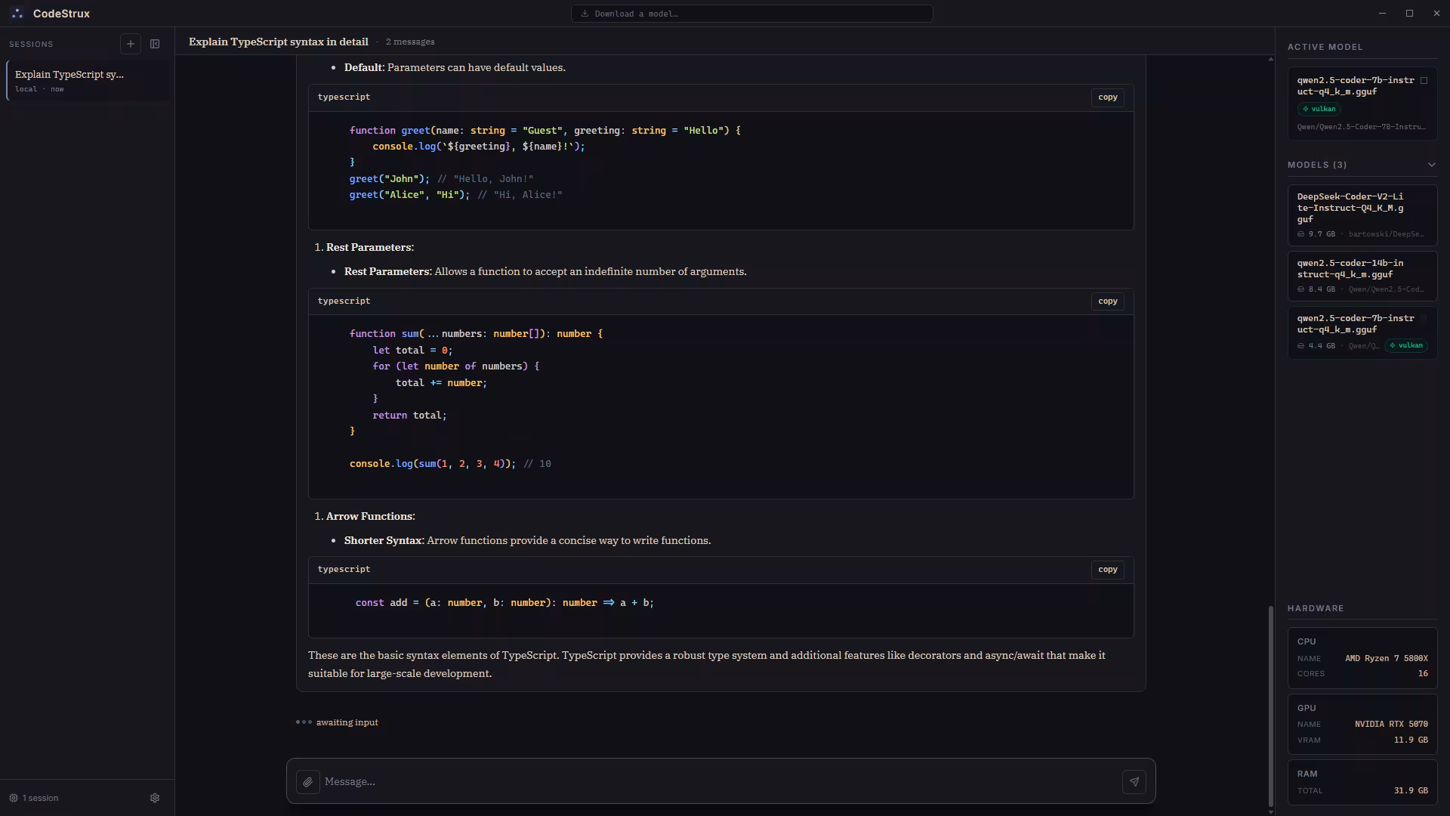Screen dimensions: 1450x816
Task: Click disk icon beside 8.4 GB
Action: tap(1301, 289)
